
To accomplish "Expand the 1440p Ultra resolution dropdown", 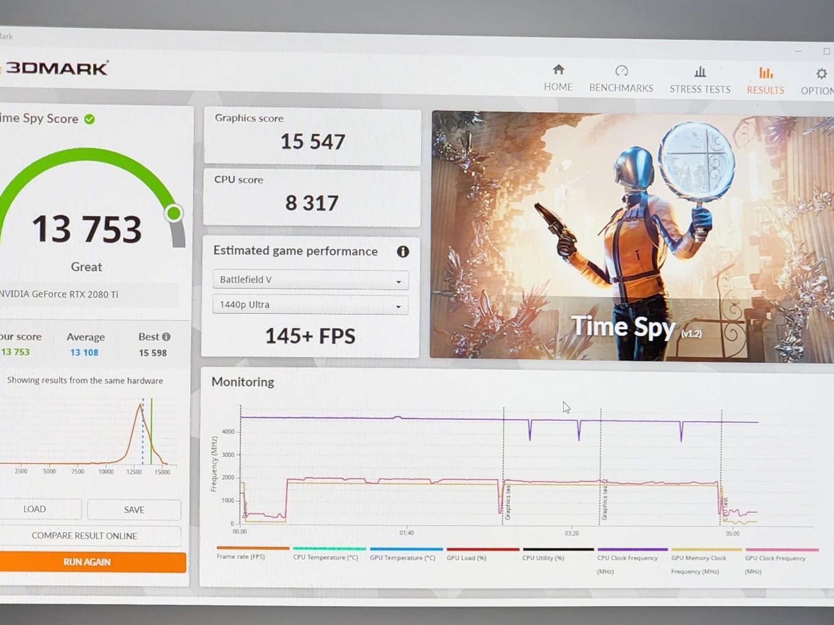I will 310,305.
